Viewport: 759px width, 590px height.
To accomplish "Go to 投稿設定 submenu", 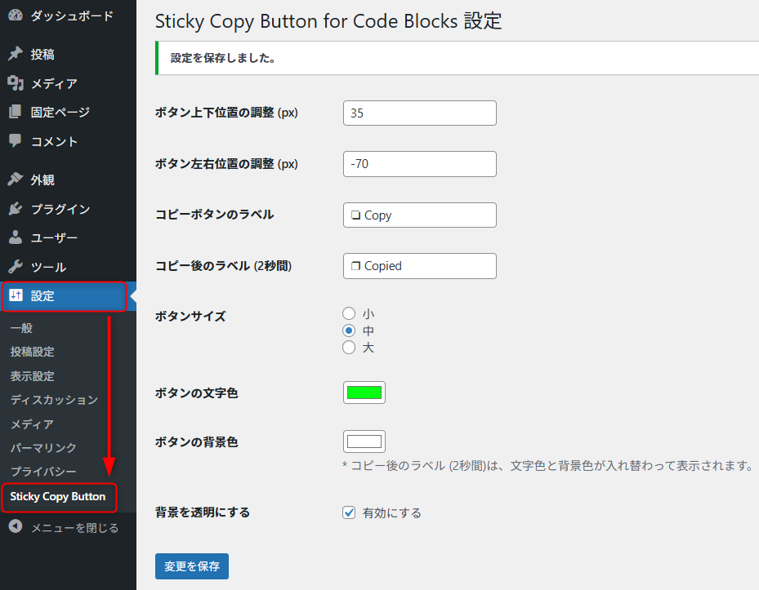I will pyautogui.click(x=32, y=352).
